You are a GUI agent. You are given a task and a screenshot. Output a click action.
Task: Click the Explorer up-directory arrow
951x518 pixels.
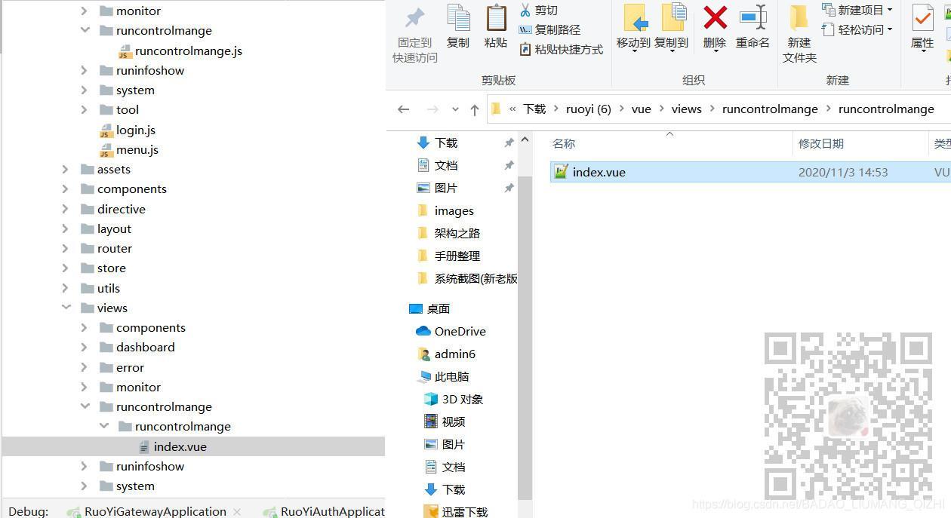point(475,110)
